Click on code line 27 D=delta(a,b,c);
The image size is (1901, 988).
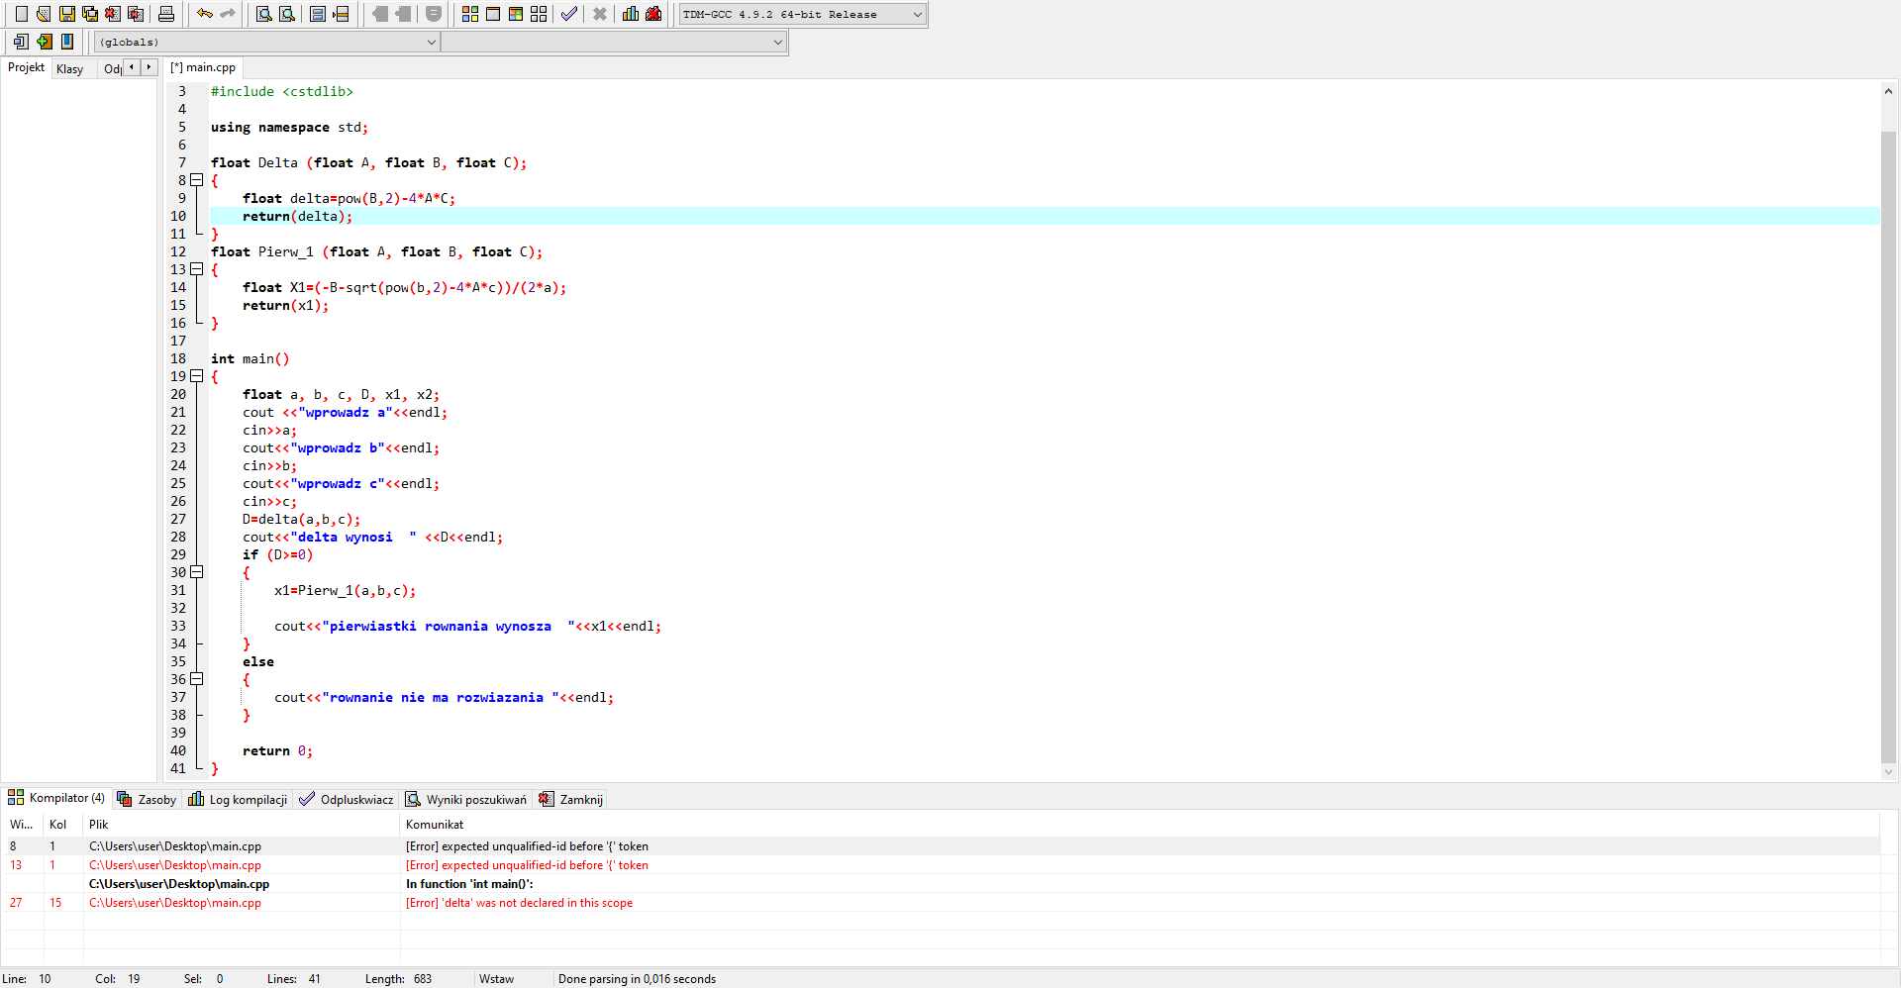(x=301, y=519)
